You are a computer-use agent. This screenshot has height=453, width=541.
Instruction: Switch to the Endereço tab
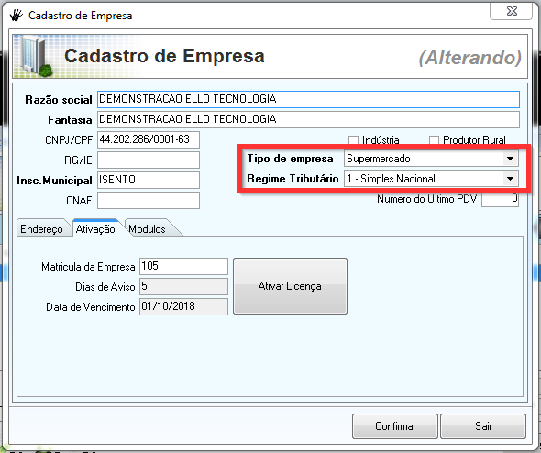pyautogui.click(x=42, y=229)
